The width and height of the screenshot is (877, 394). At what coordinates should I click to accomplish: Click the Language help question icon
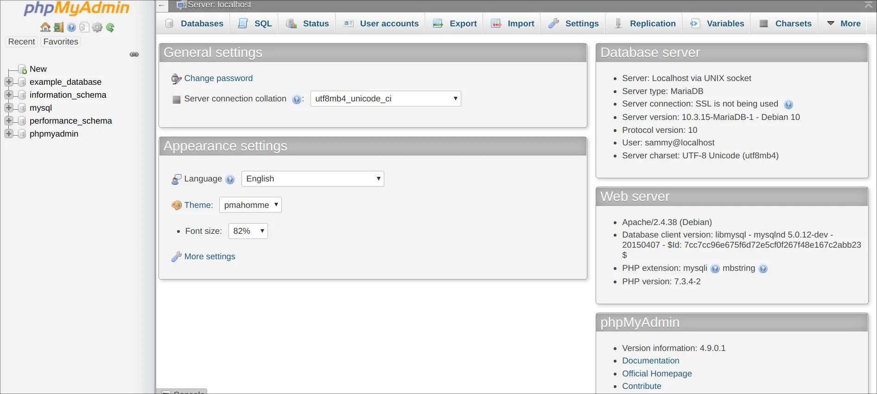[x=230, y=179]
